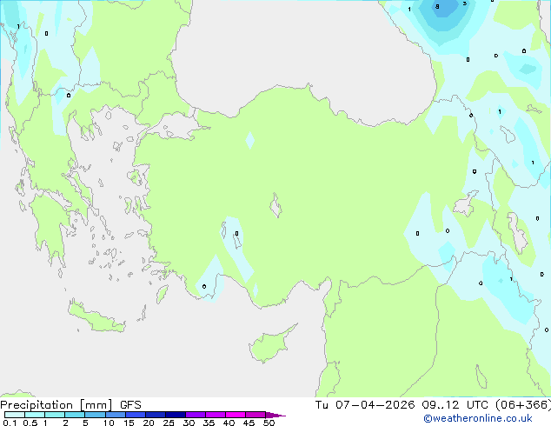551x426 pixels.
Task: Pick the 5–10 mm blue legend swatch
Action: coord(95,415)
